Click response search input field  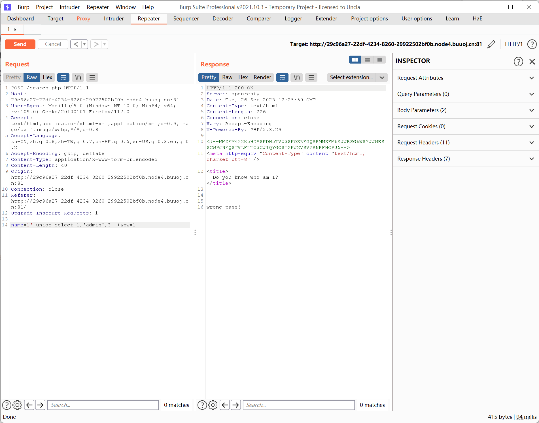299,405
